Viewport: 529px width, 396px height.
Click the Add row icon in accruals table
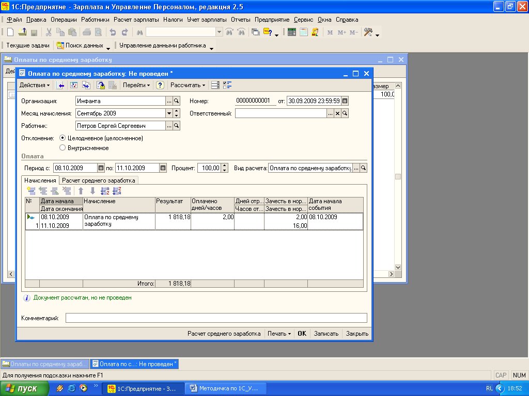tap(31, 191)
